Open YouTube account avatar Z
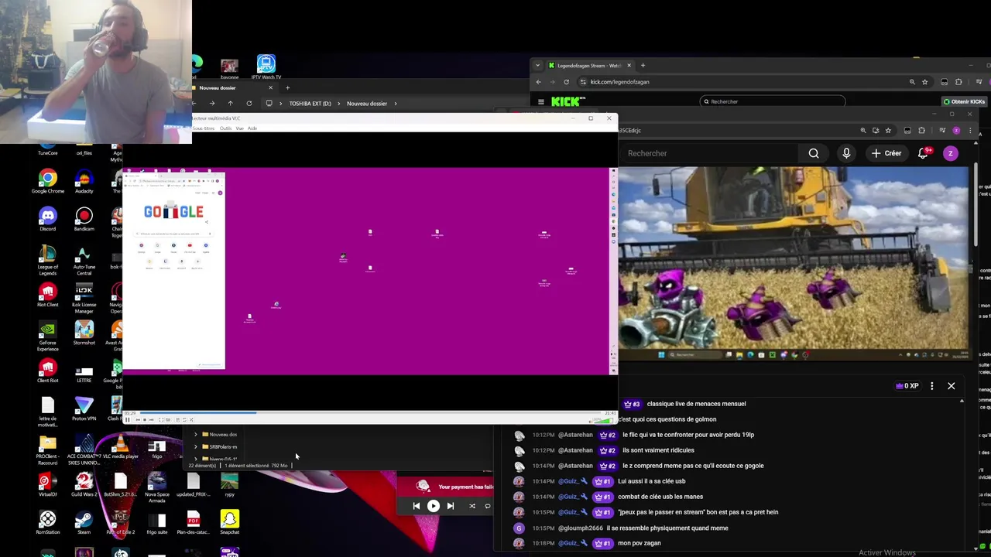The height and width of the screenshot is (557, 991). pos(950,153)
